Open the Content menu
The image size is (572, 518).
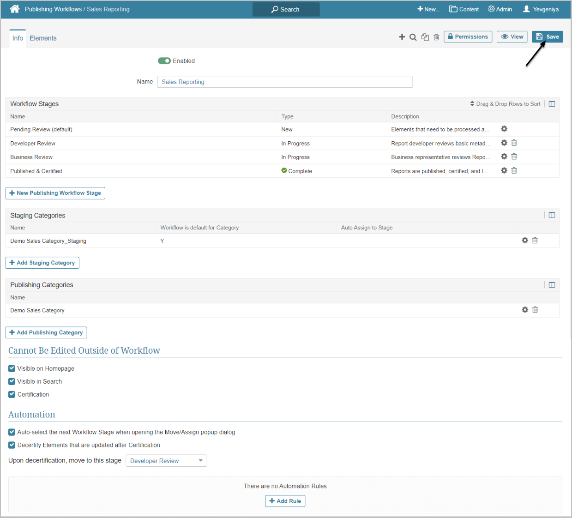pos(464,9)
